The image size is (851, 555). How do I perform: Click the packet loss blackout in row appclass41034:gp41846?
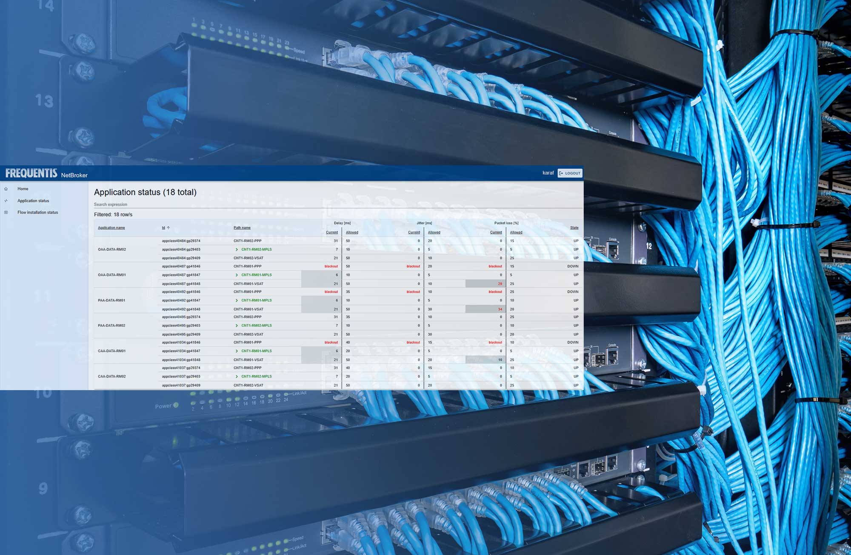pyautogui.click(x=495, y=342)
